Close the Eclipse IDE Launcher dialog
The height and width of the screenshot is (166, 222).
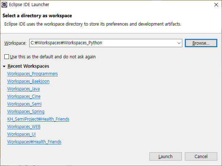tap(216, 5)
